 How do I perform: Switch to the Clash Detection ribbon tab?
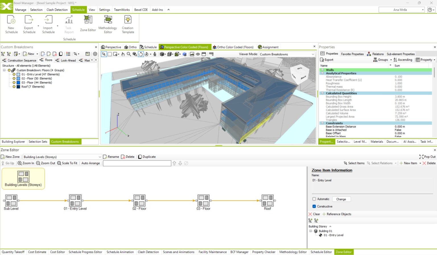coord(57,9)
